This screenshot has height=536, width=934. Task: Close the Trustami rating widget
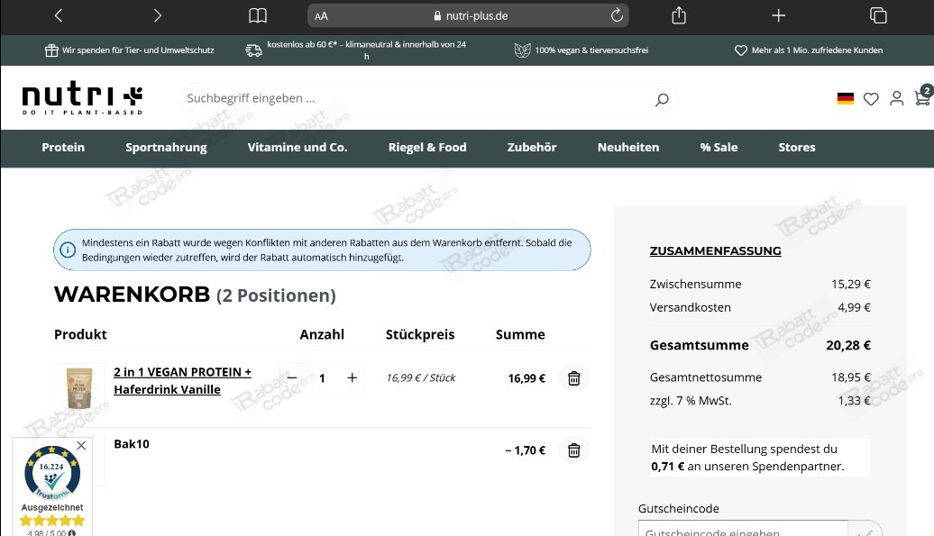coord(82,446)
